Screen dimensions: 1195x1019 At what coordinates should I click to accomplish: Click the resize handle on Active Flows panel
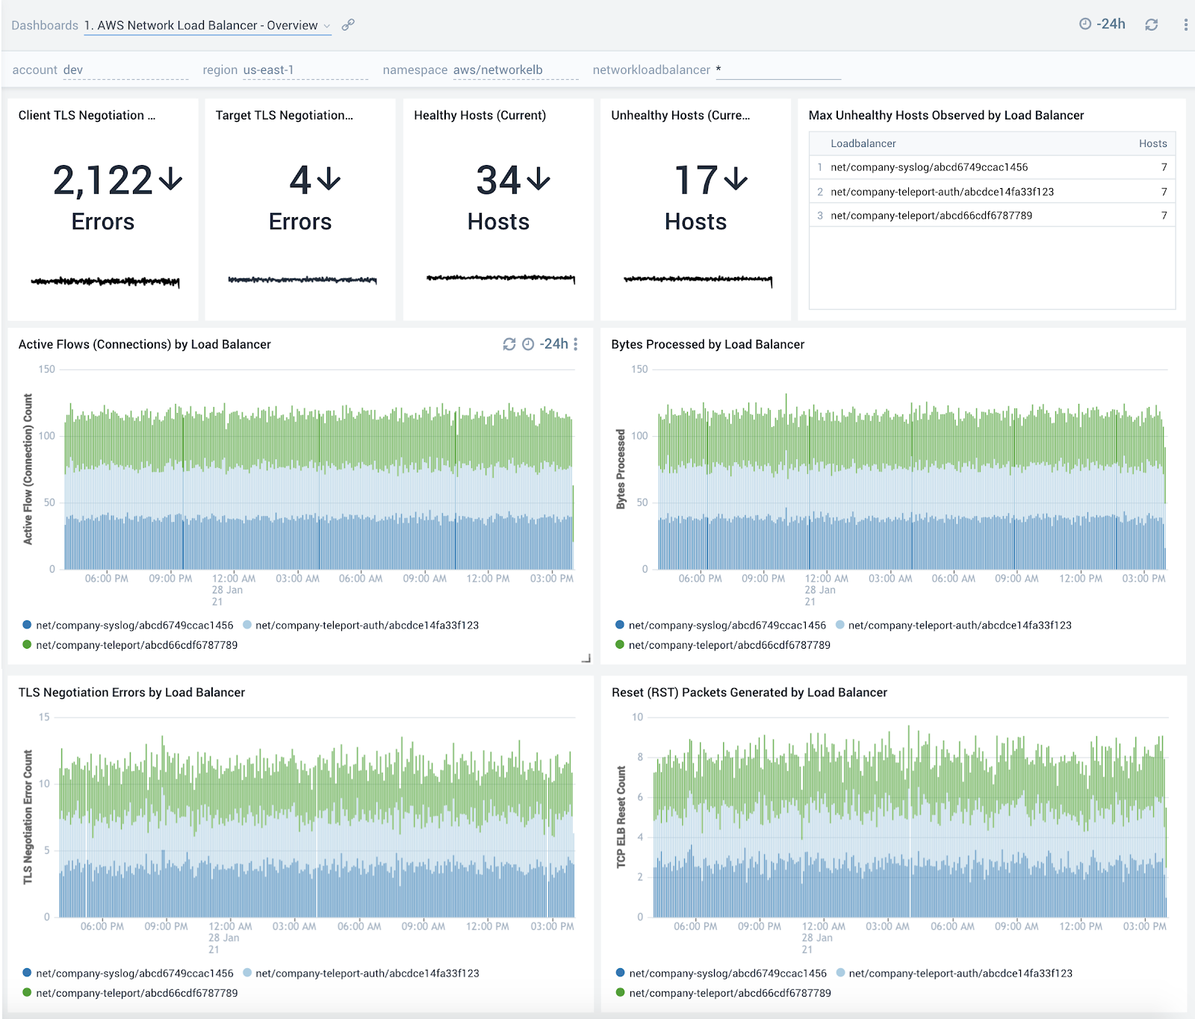click(587, 660)
